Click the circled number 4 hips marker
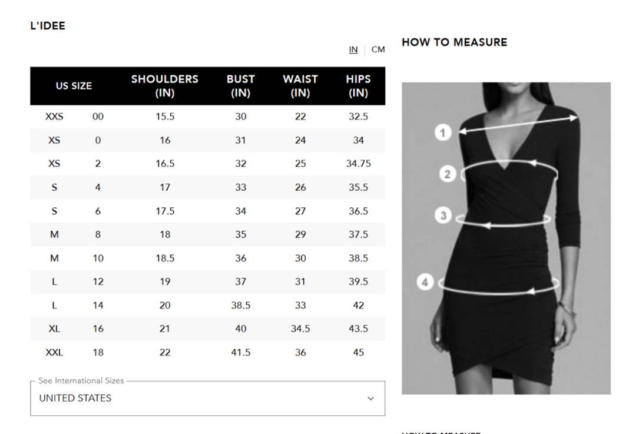This screenshot has height=434, width=636. [425, 282]
